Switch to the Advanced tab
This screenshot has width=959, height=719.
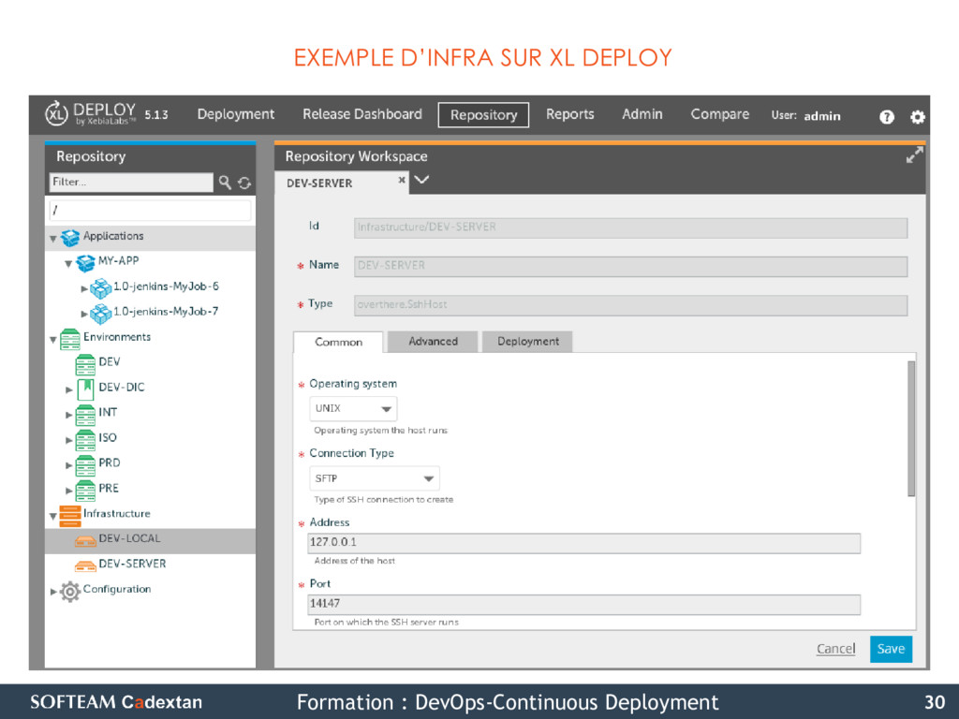click(433, 341)
